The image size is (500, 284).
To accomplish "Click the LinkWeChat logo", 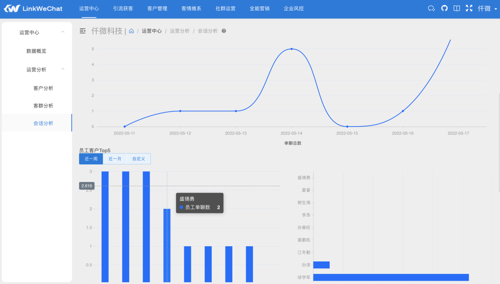I will [33, 9].
